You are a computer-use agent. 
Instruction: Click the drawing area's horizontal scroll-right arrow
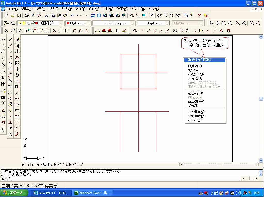click(x=257, y=164)
